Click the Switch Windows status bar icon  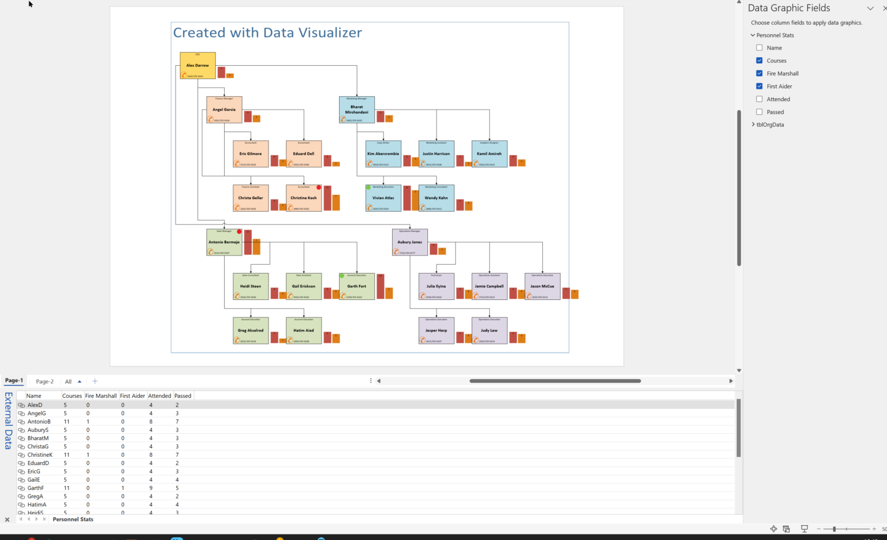coord(786,528)
